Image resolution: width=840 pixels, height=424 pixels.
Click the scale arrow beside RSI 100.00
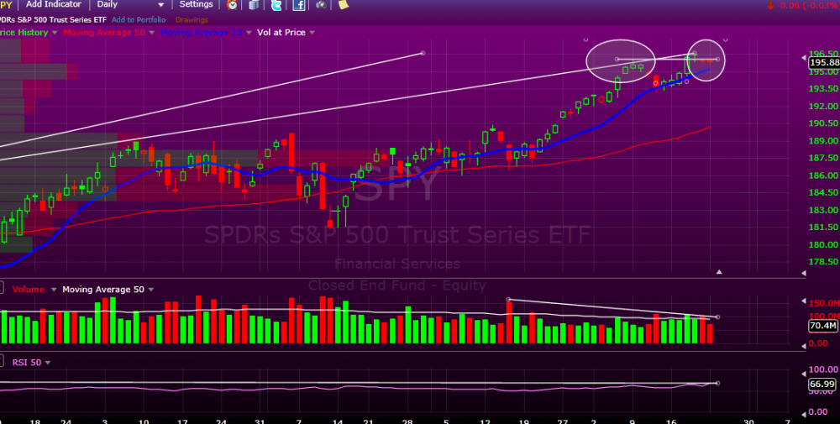[x=804, y=374]
